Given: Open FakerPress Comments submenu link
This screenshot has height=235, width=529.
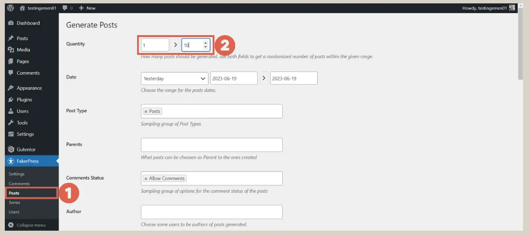Looking at the screenshot, I should pyautogui.click(x=19, y=183).
